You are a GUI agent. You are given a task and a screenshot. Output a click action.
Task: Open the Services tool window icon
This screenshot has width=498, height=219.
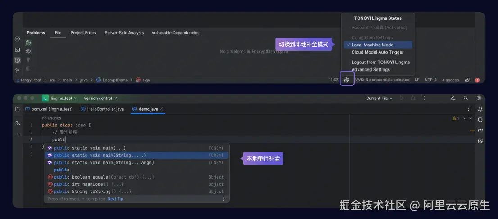coord(18,39)
